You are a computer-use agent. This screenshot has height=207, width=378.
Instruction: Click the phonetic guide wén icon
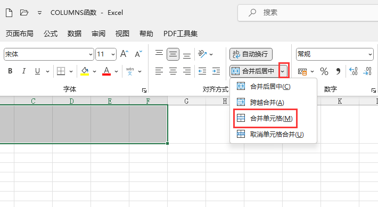point(130,71)
